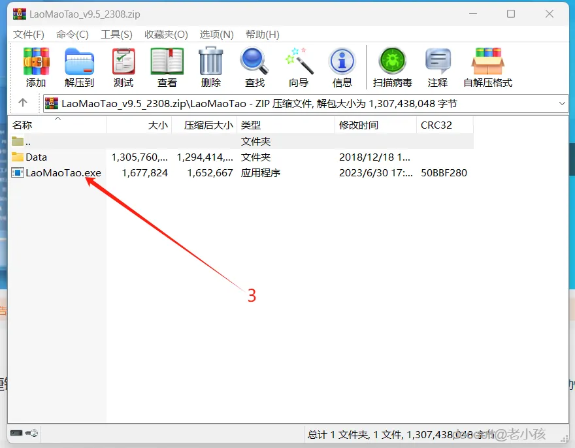The image size is (575, 448).
Task: Open the Options (选项) menu
Action: [216, 35]
